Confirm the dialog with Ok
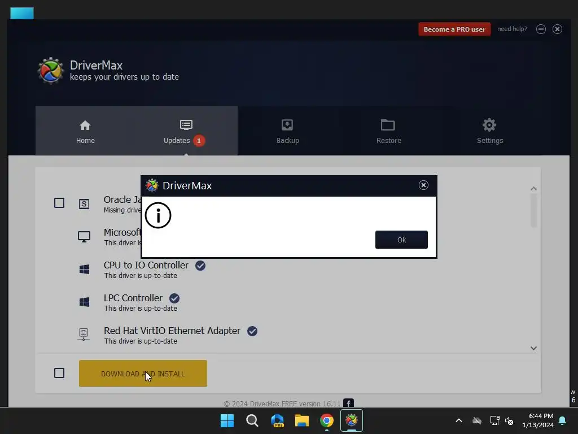This screenshot has height=434, width=578. coord(401,240)
